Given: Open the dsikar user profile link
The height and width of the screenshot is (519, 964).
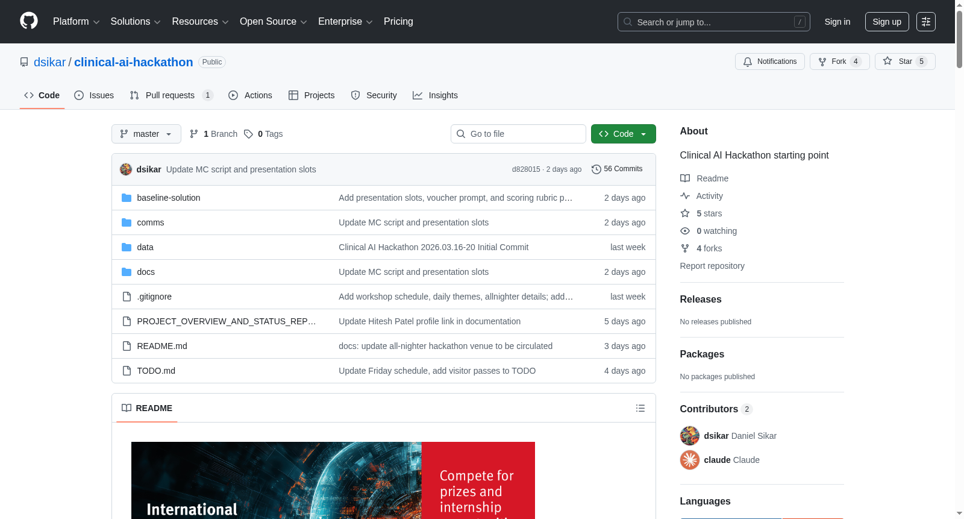Looking at the screenshot, I should click(x=49, y=62).
